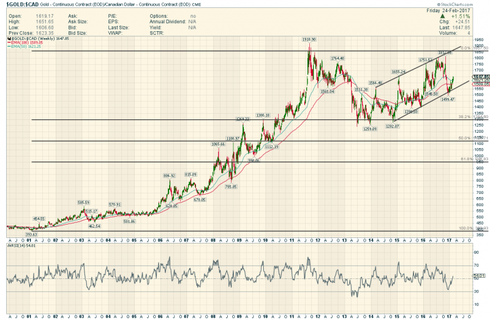This screenshot has height=320, width=490.
Task: Click the peak label 1918.90
Action: pyautogui.click(x=309, y=39)
